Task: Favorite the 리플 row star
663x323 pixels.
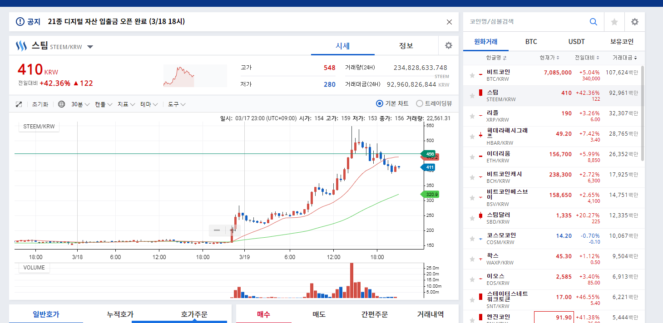Action: (472, 116)
